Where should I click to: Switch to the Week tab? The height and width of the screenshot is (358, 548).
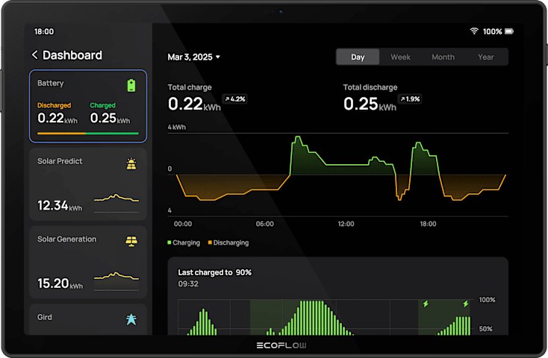tap(400, 57)
